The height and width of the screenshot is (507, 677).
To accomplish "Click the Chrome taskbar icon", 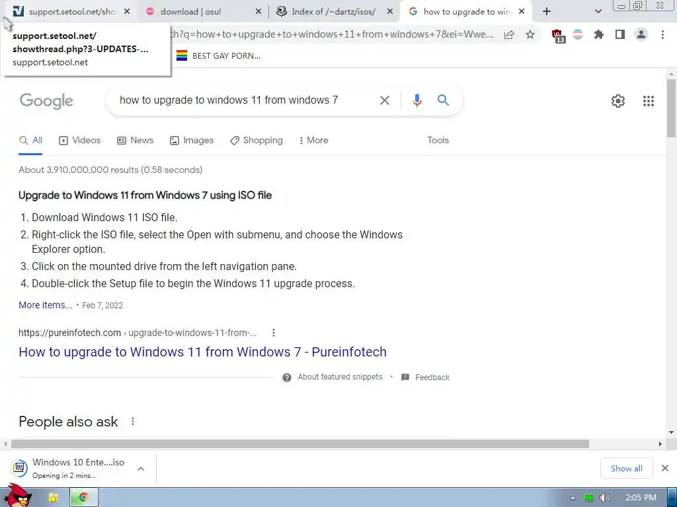I will click(84, 498).
